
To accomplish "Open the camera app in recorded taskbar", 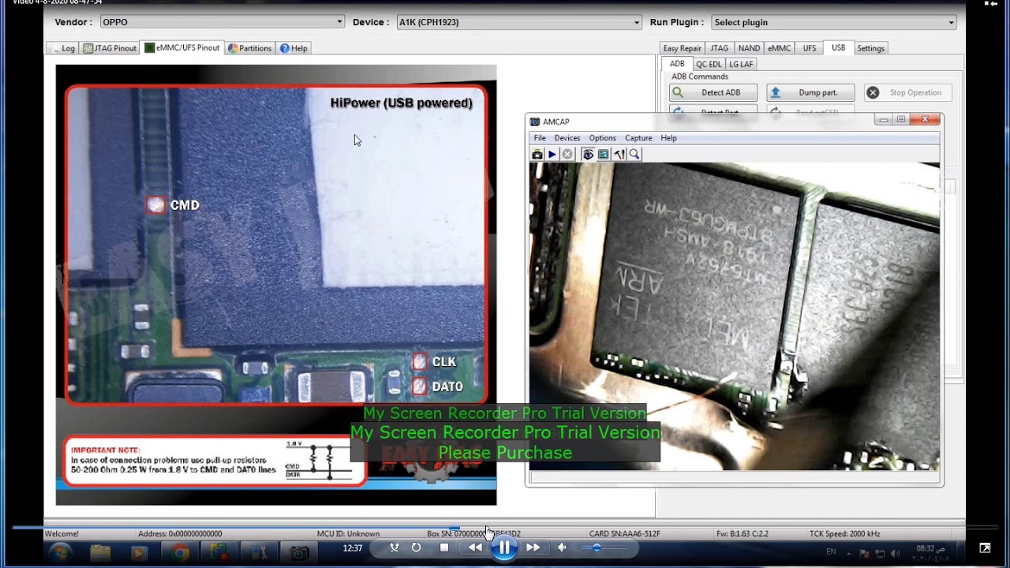I will tap(298, 553).
